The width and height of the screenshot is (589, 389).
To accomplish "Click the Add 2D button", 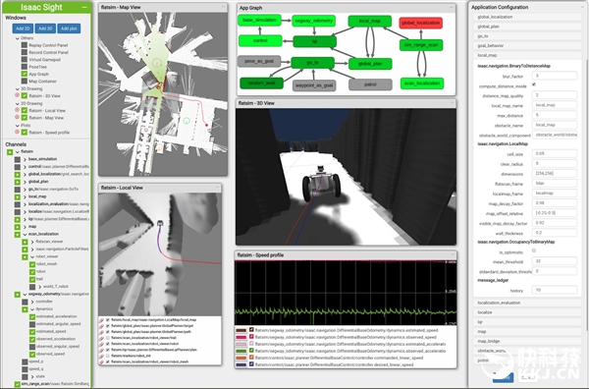I will pos(23,28).
